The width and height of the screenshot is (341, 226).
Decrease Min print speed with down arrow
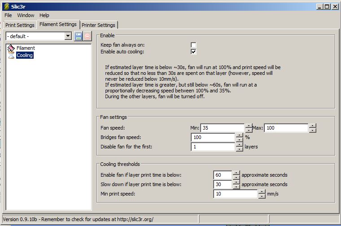tap(262, 196)
